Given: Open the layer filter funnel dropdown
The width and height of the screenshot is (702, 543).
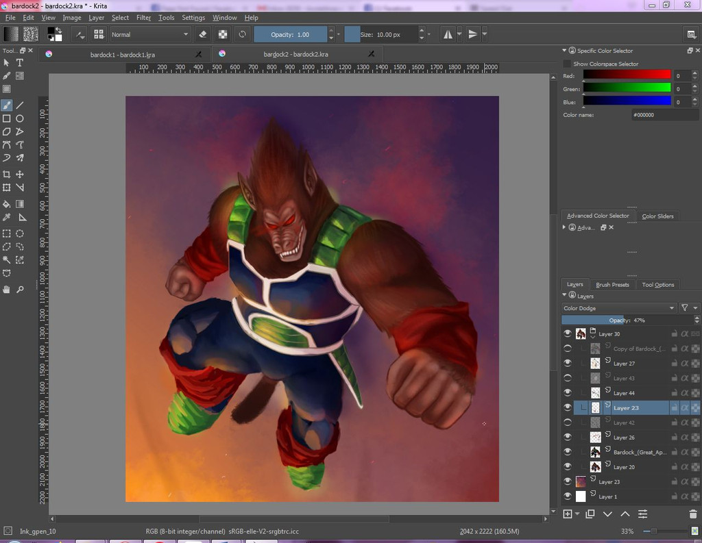Looking at the screenshot, I should pyautogui.click(x=690, y=307).
